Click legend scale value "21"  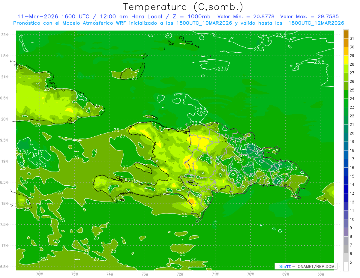point(352,124)
